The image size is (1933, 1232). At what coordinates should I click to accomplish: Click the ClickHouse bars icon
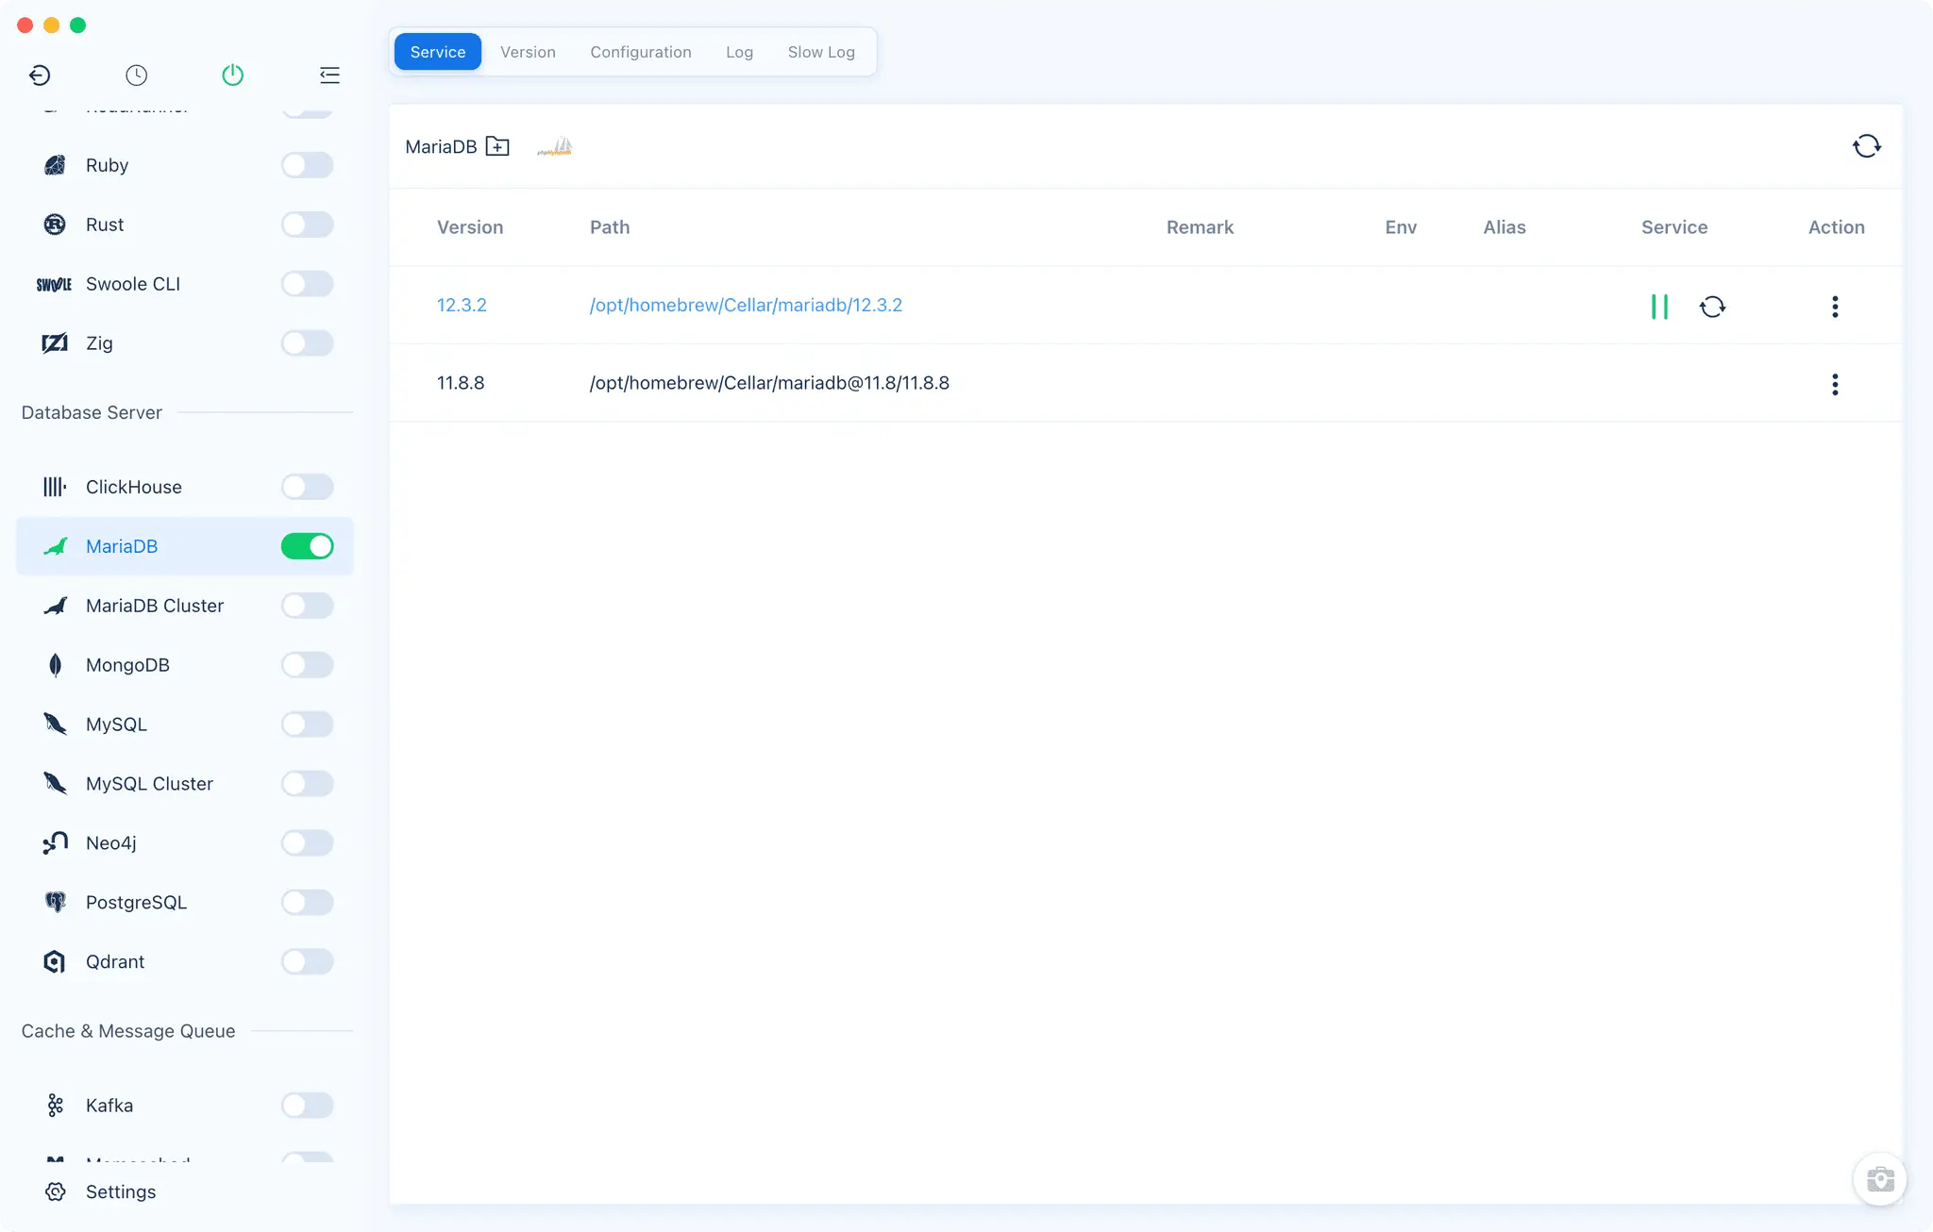click(x=55, y=487)
